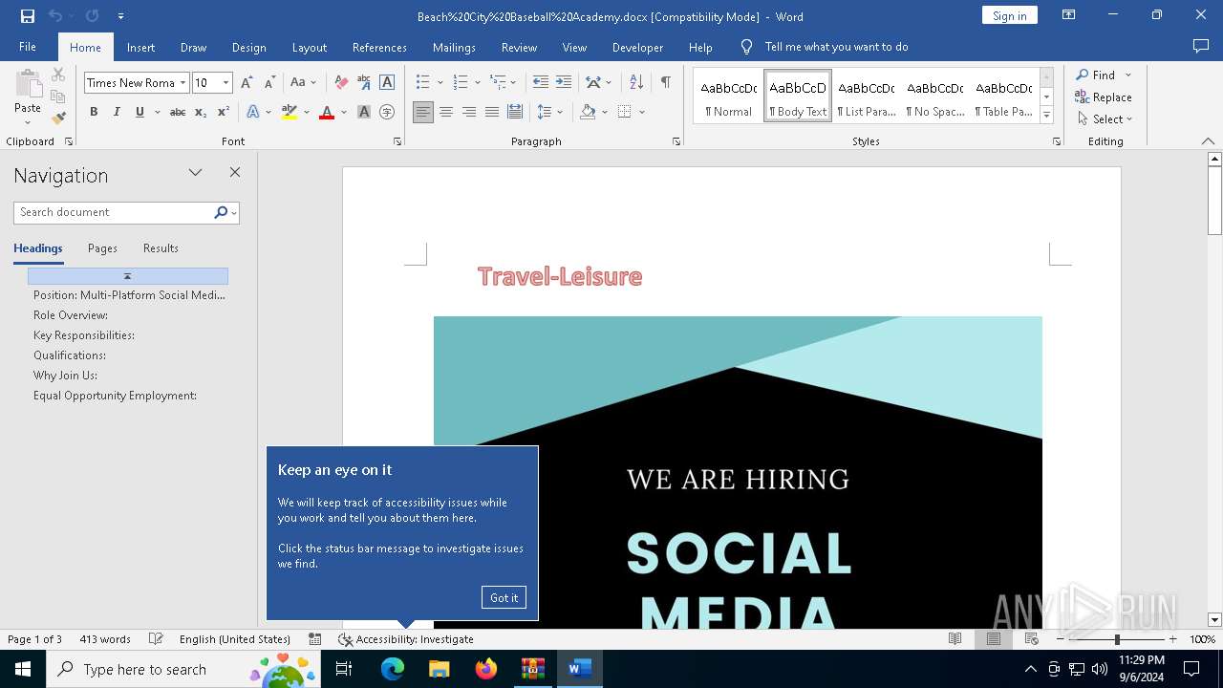Increase the indent
1223x688 pixels.
[564, 83]
